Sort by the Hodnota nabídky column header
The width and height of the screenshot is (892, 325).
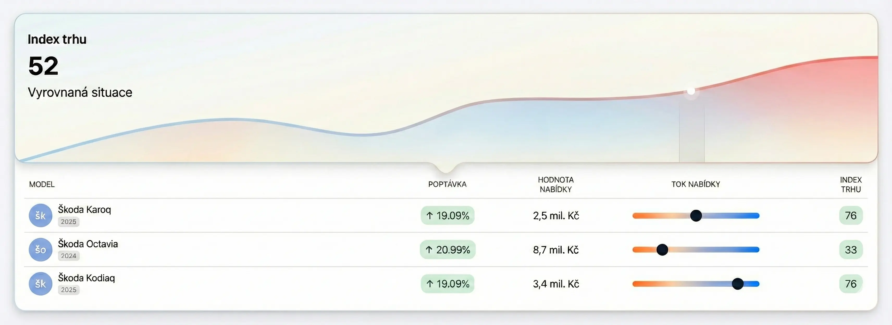click(555, 184)
